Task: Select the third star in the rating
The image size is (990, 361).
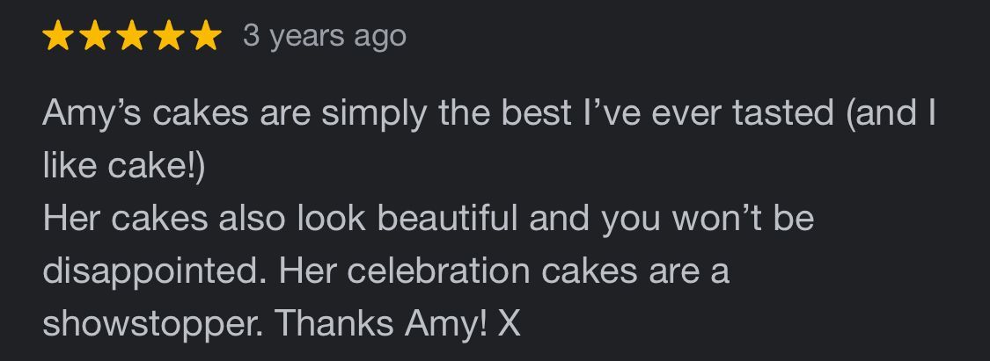Action: point(132,36)
